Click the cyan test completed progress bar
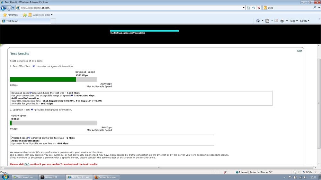Image resolution: width=321 pixels, height=180 pixels. tap(145, 31)
